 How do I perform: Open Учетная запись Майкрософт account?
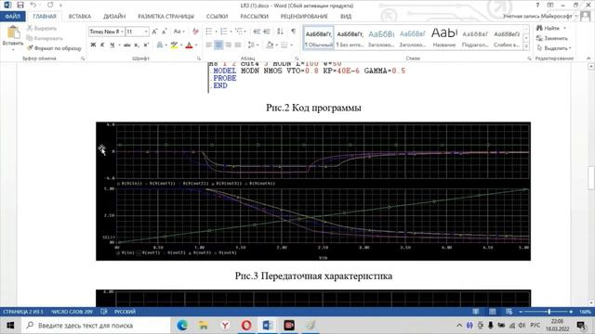(540, 17)
